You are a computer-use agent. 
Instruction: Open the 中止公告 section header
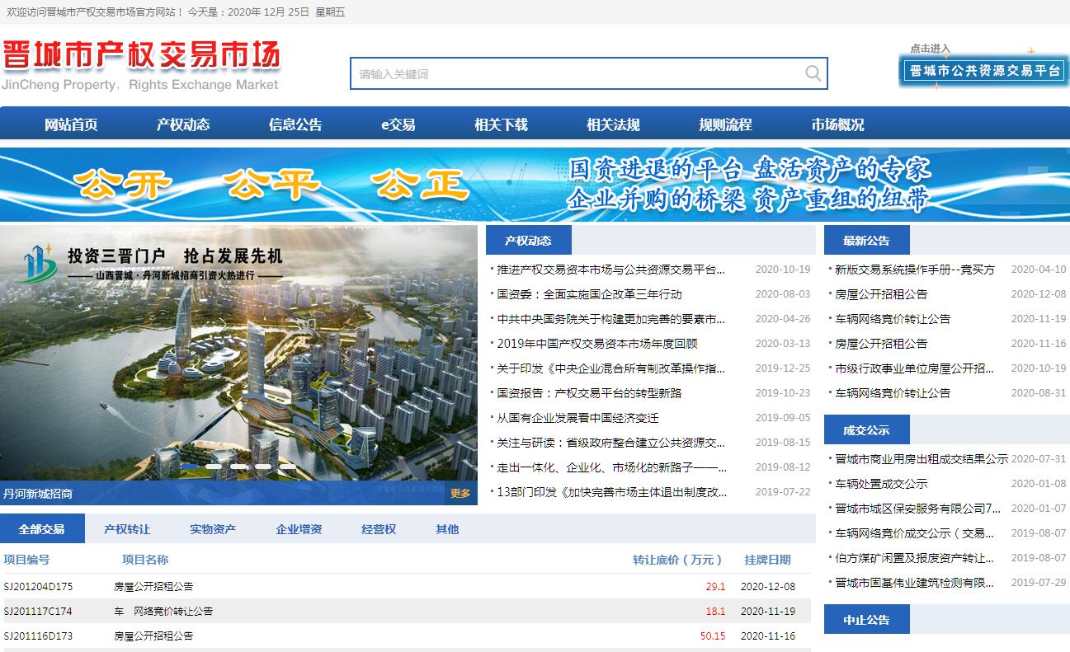(866, 620)
